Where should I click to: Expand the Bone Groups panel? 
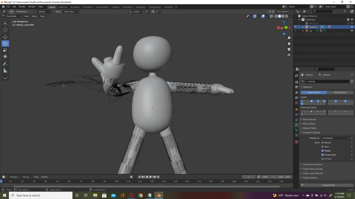310,119
